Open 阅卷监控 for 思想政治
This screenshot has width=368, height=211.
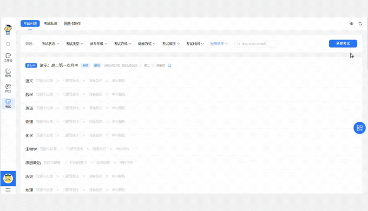click(x=103, y=162)
